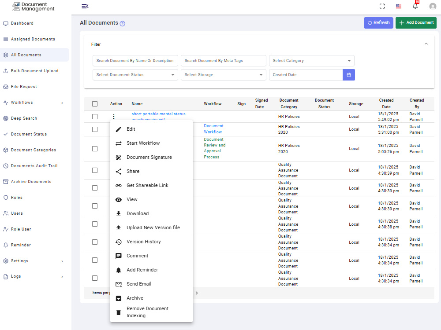
Task: Click into the Created Date input field
Action: [306, 75]
